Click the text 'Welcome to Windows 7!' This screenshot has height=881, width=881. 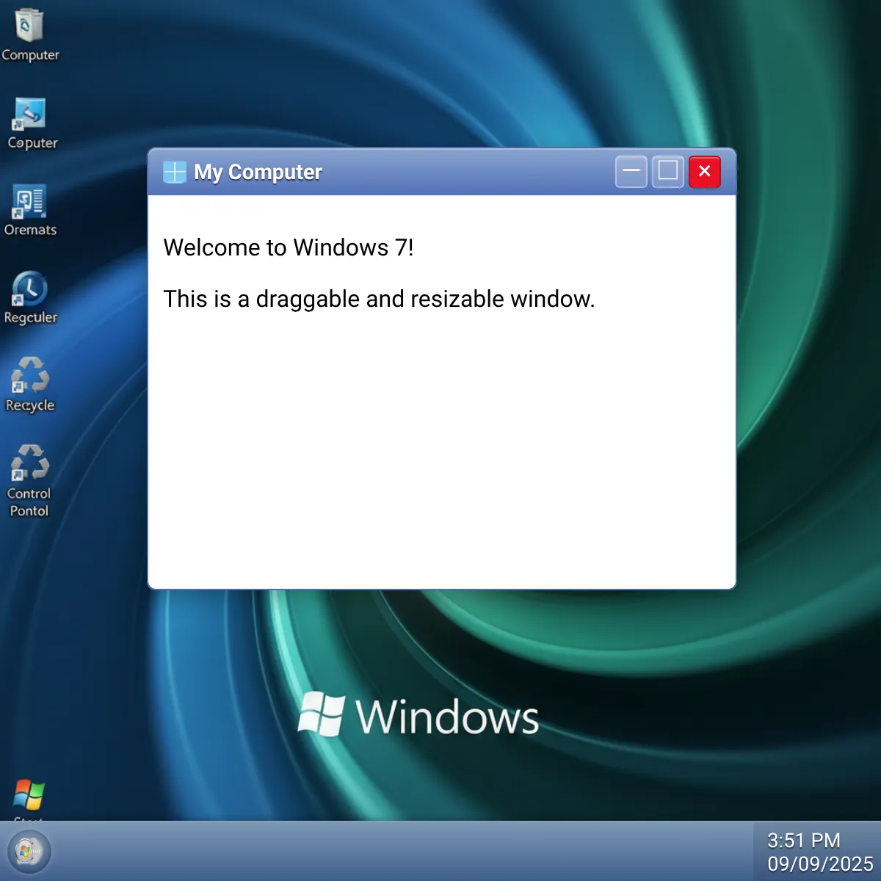point(289,248)
